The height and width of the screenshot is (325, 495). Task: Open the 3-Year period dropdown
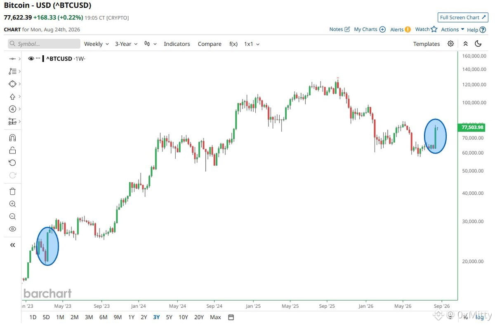point(126,44)
